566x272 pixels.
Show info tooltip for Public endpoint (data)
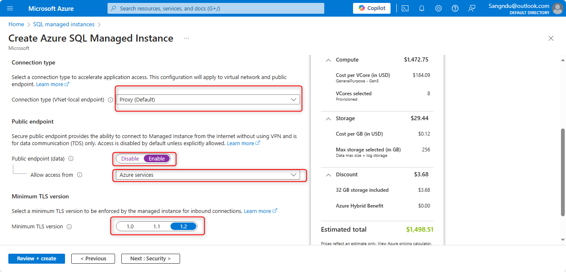point(71,158)
